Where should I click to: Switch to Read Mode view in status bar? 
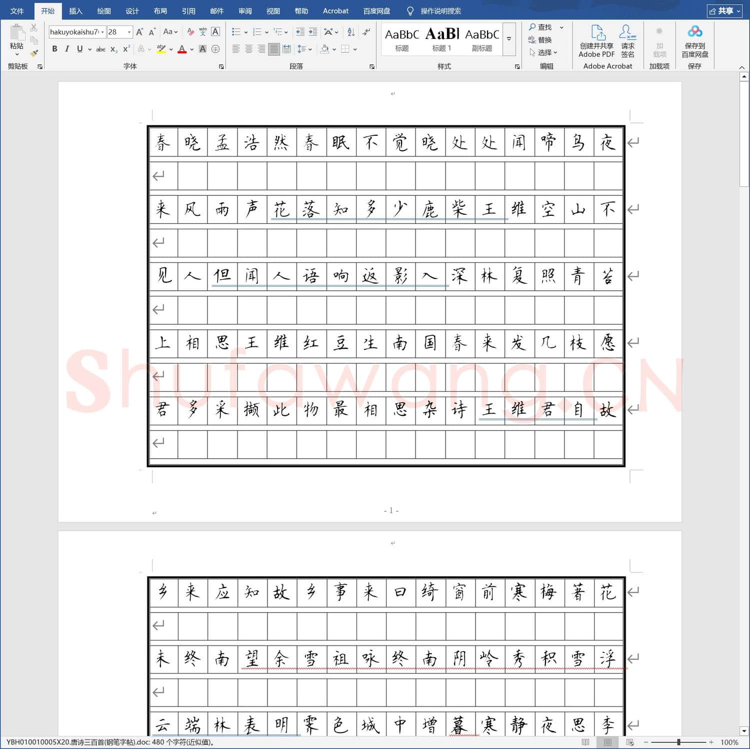(585, 743)
